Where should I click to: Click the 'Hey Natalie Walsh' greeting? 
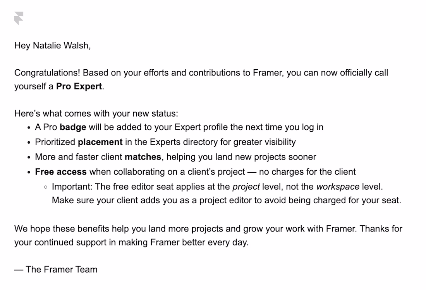pyautogui.click(x=52, y=45)
